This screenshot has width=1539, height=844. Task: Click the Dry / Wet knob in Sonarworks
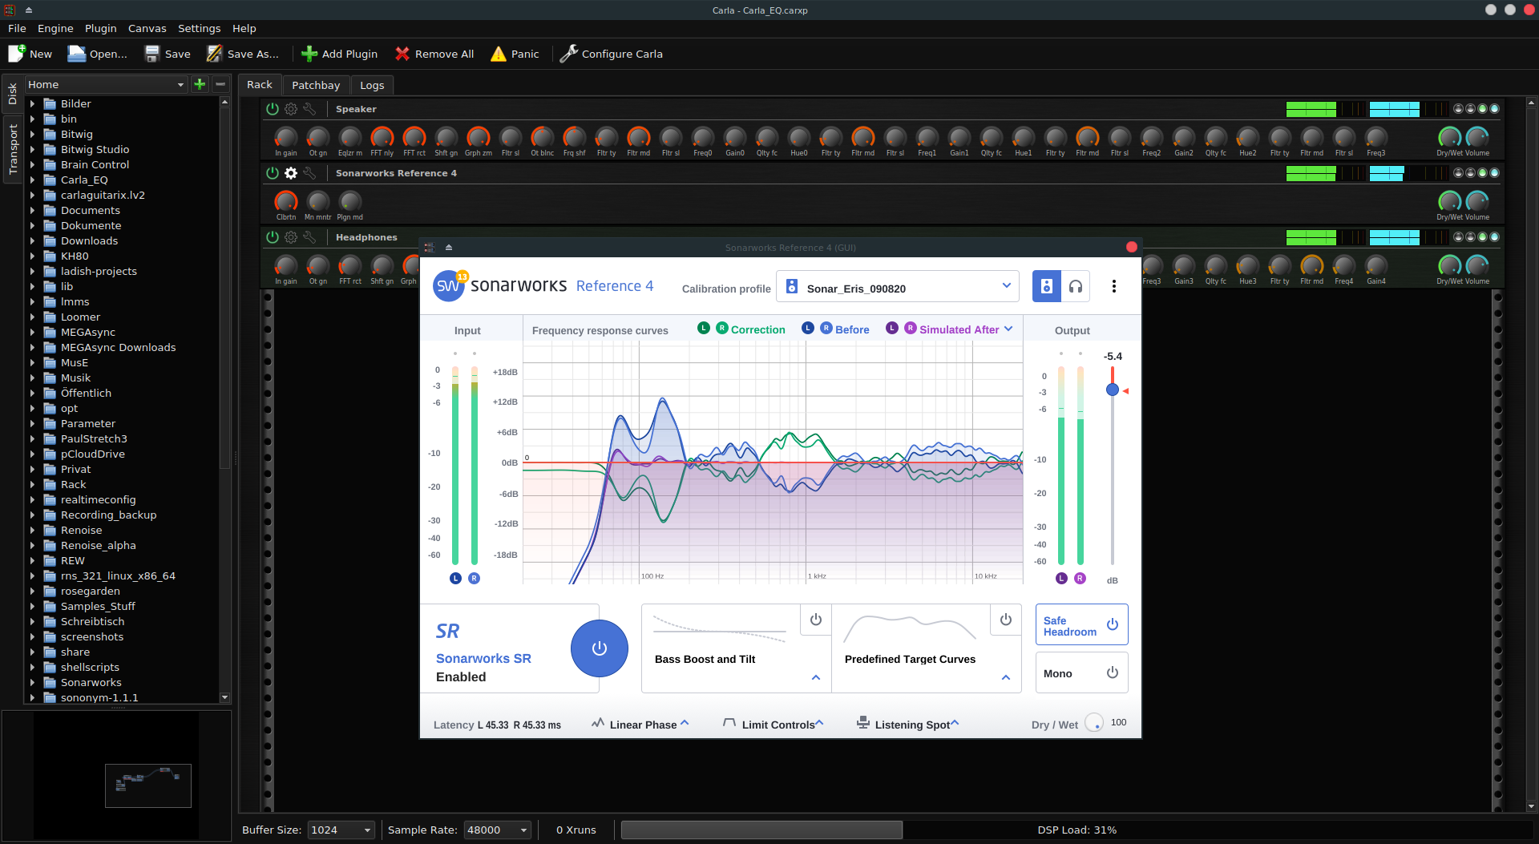point(1094,723)
